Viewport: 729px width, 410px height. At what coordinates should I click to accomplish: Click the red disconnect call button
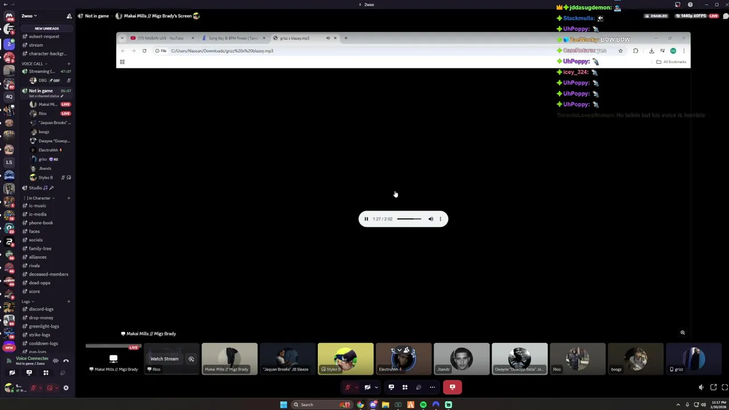[x=452, y=387]
